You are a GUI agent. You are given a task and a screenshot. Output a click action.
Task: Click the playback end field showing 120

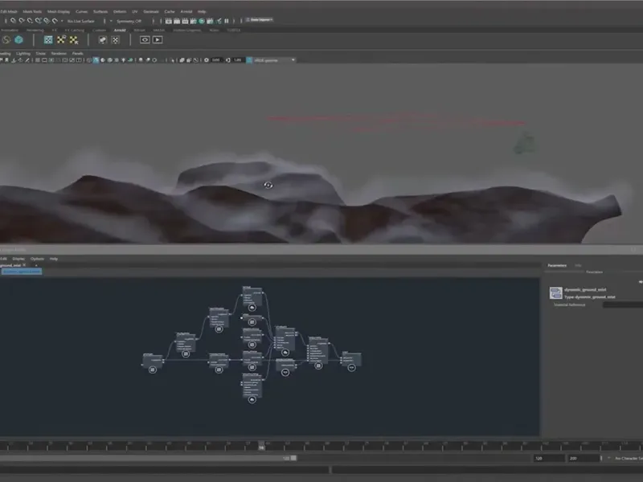tap(549, 458)
